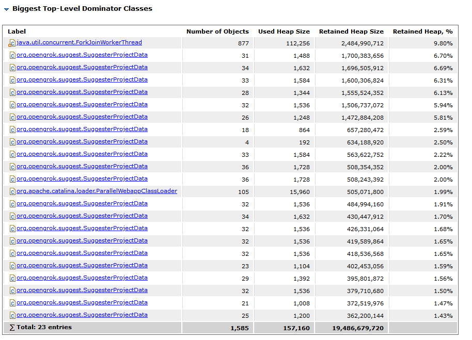Open the org.apache.catalina.loader.ParallelWebappClassLoader link
The image size is (472, 340).
[96, 191]
